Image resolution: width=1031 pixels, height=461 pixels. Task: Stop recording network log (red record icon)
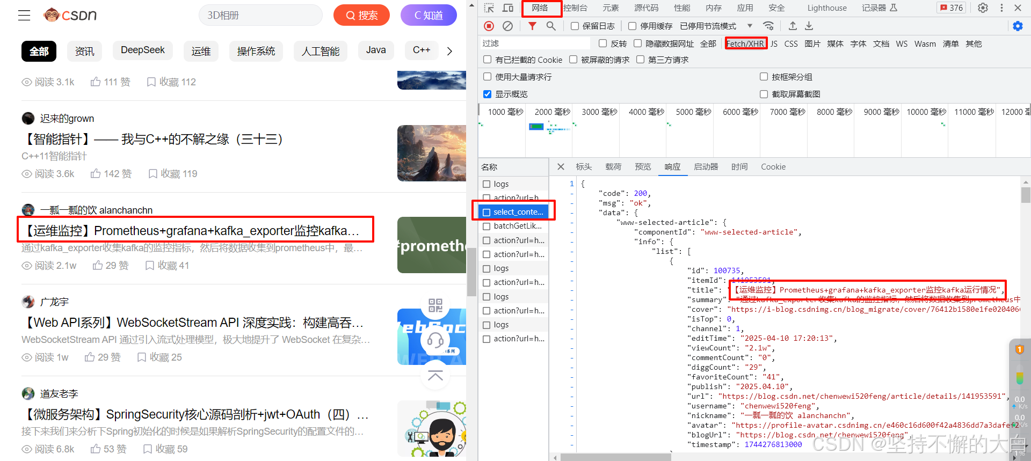click(x=489, y=26)
